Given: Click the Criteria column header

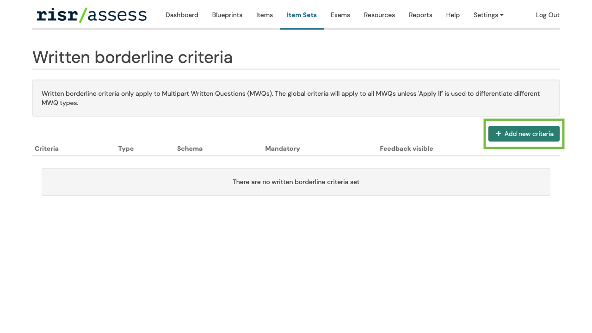Looking at the screenshot, I should tap(47, 148).
